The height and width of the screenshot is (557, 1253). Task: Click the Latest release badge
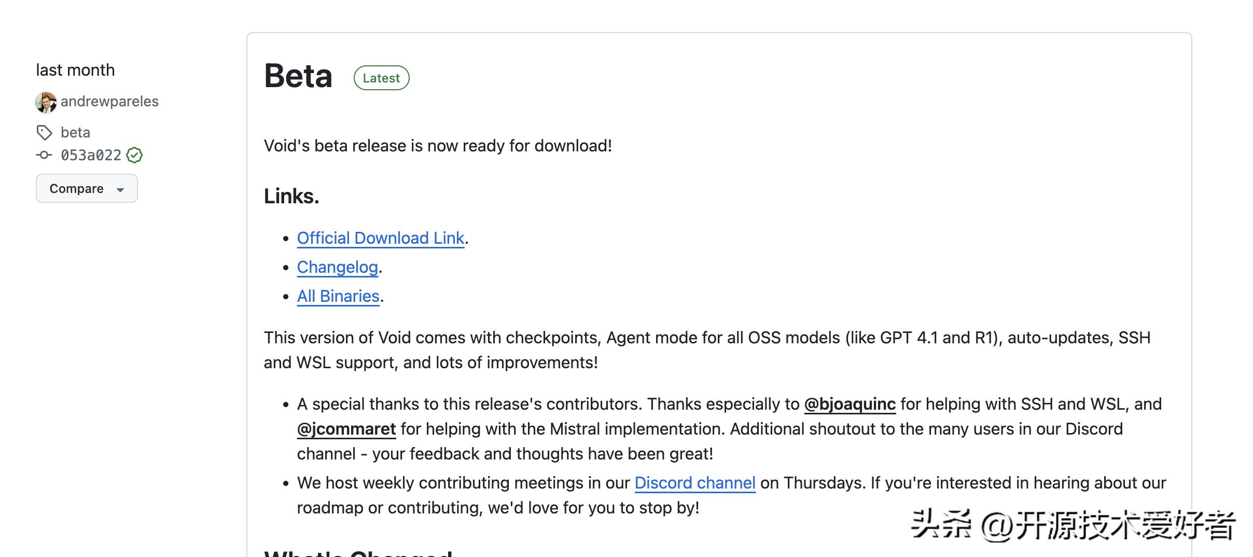(381, 78)
